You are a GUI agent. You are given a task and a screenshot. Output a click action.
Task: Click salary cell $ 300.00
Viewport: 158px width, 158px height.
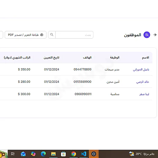pos(24,94)
